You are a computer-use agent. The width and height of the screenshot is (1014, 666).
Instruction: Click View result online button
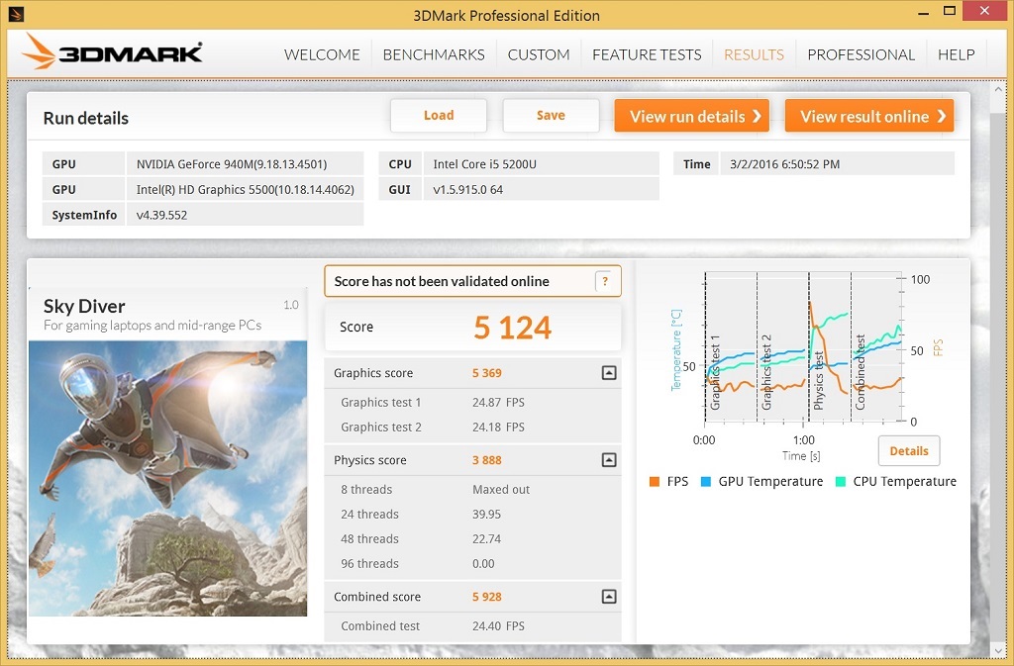pyautogui.click(x=868, y=116)
